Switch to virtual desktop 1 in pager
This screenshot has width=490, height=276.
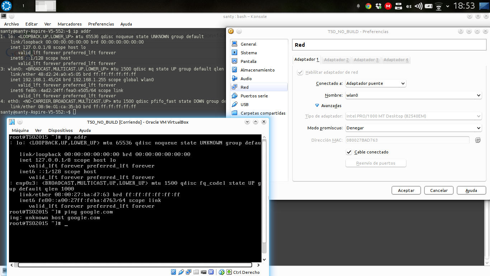[x=23, y=6]
